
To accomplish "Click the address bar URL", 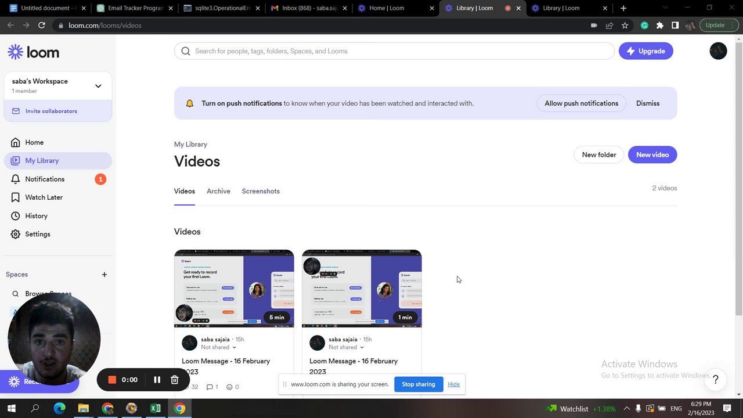I will point(105,26).
